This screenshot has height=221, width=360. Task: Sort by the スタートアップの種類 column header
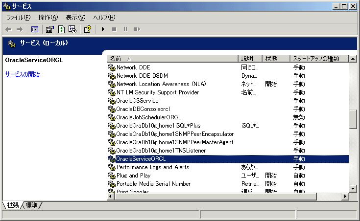tap(318, 59)
